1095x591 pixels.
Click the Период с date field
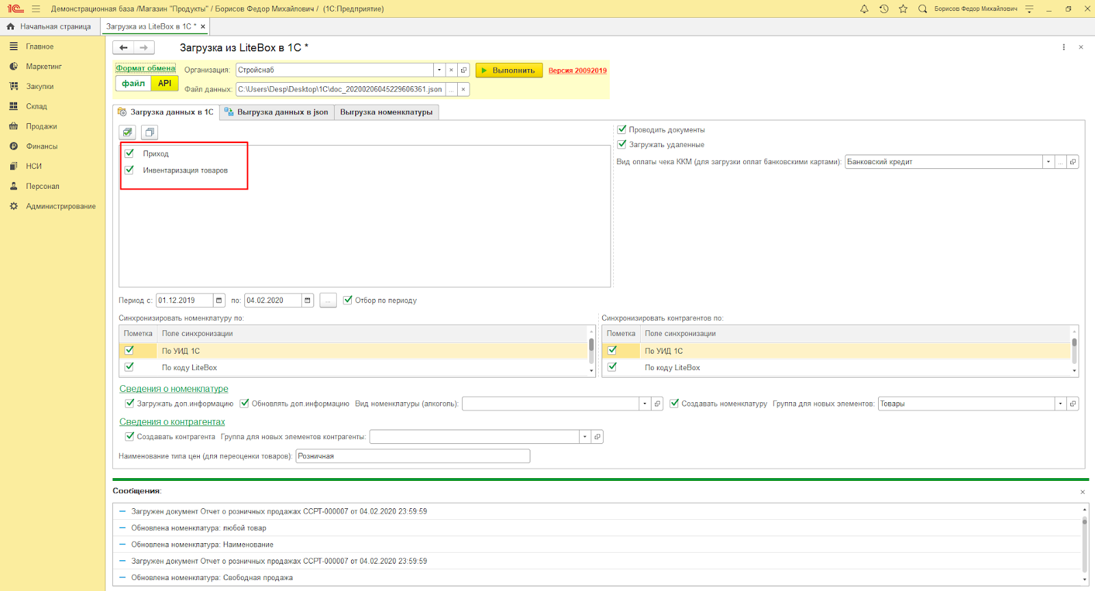click(185, 300)
